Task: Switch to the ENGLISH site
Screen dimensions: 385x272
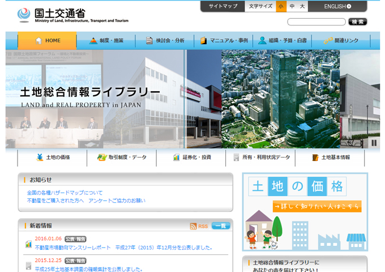Action: click(x=337, y=6)
